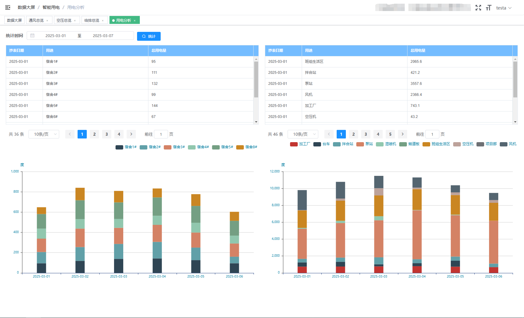Click right table 前往 page number input
Screen dimensions: 524x318
432,134
